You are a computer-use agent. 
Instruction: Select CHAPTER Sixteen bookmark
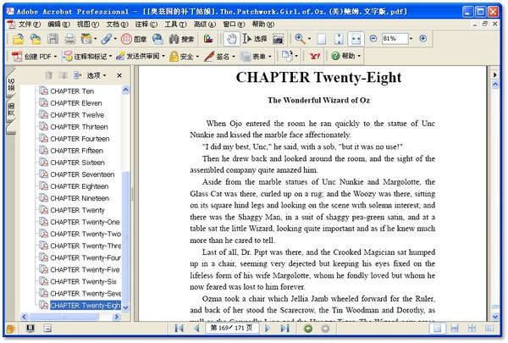click(x=77, y=163)
